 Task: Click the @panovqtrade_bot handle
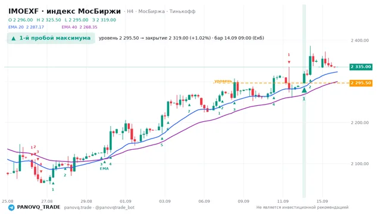click(x=115, y=207)
